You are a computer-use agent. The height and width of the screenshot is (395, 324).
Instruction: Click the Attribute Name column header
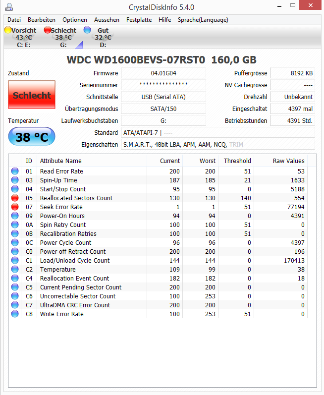[92, 161]
